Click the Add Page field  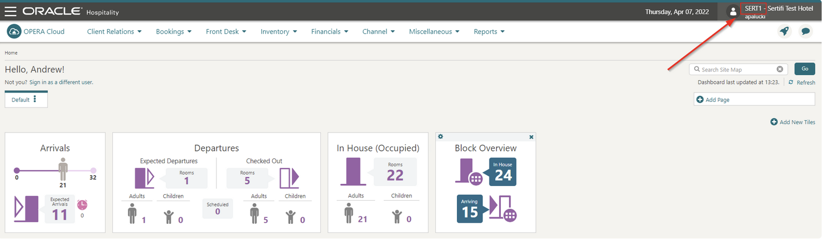point(754,99)
